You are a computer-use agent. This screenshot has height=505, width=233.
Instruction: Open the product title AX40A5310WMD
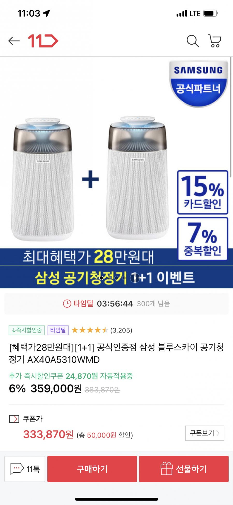(x=116, y=353)
